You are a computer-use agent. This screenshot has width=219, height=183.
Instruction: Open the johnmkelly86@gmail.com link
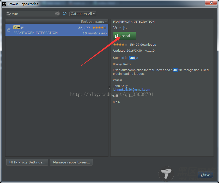[x=131, y=90]
